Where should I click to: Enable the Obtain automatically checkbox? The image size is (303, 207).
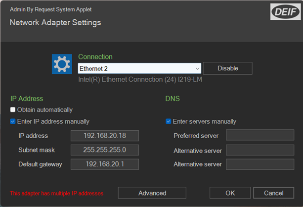click(13, 110)
